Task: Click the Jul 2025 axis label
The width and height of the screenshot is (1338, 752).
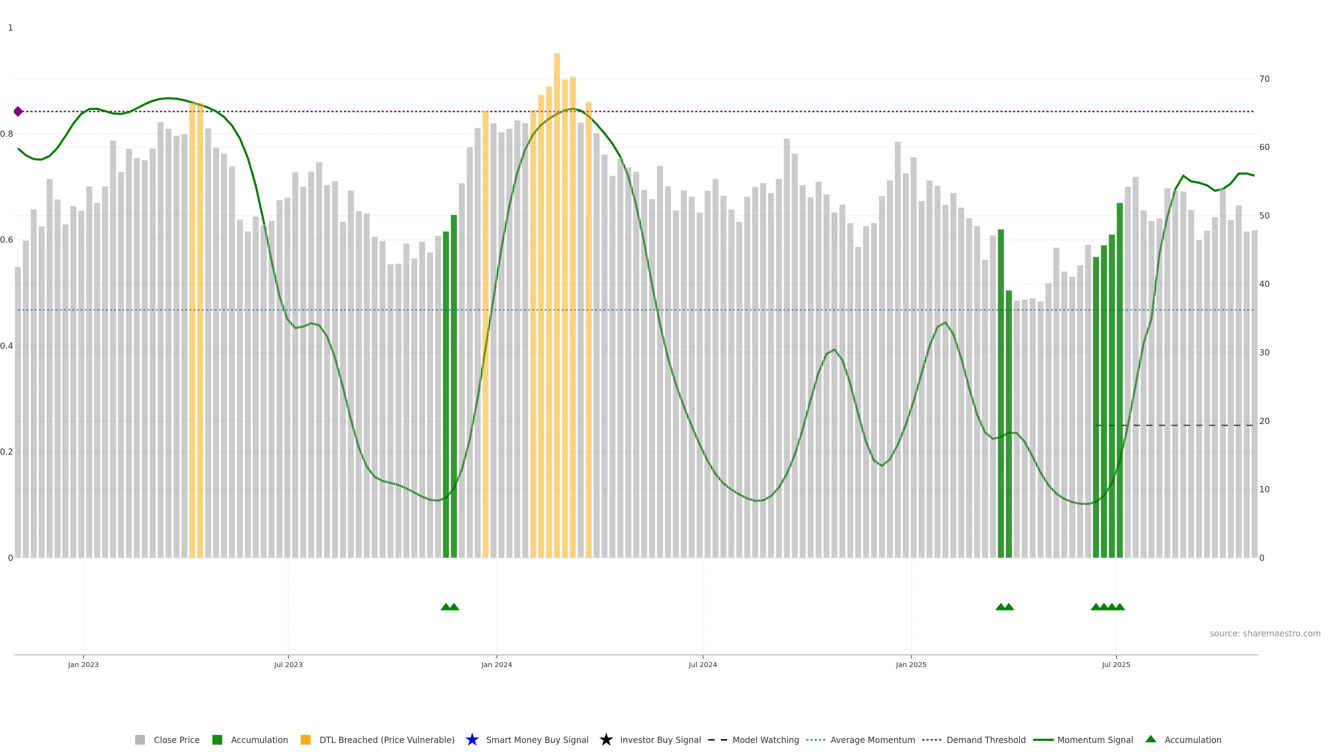Action: click(1116, 664)
